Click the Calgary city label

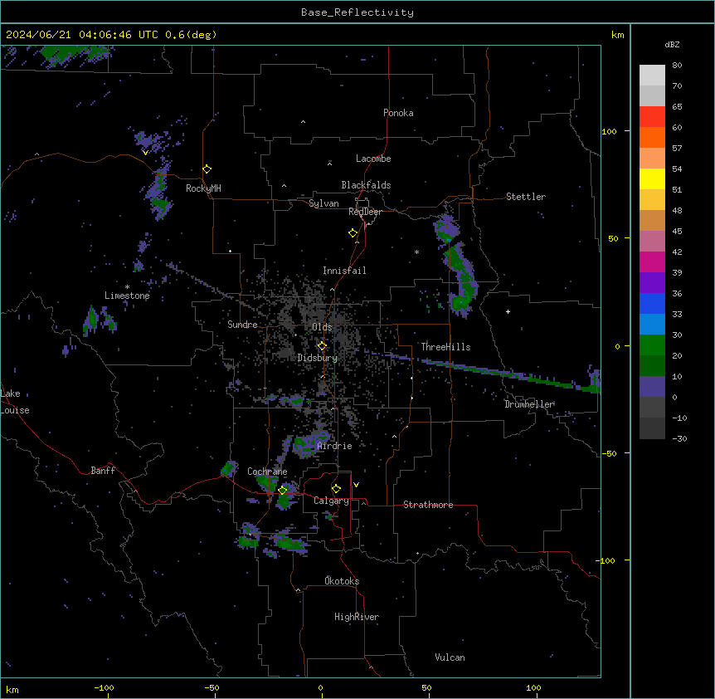pos(331,501)
